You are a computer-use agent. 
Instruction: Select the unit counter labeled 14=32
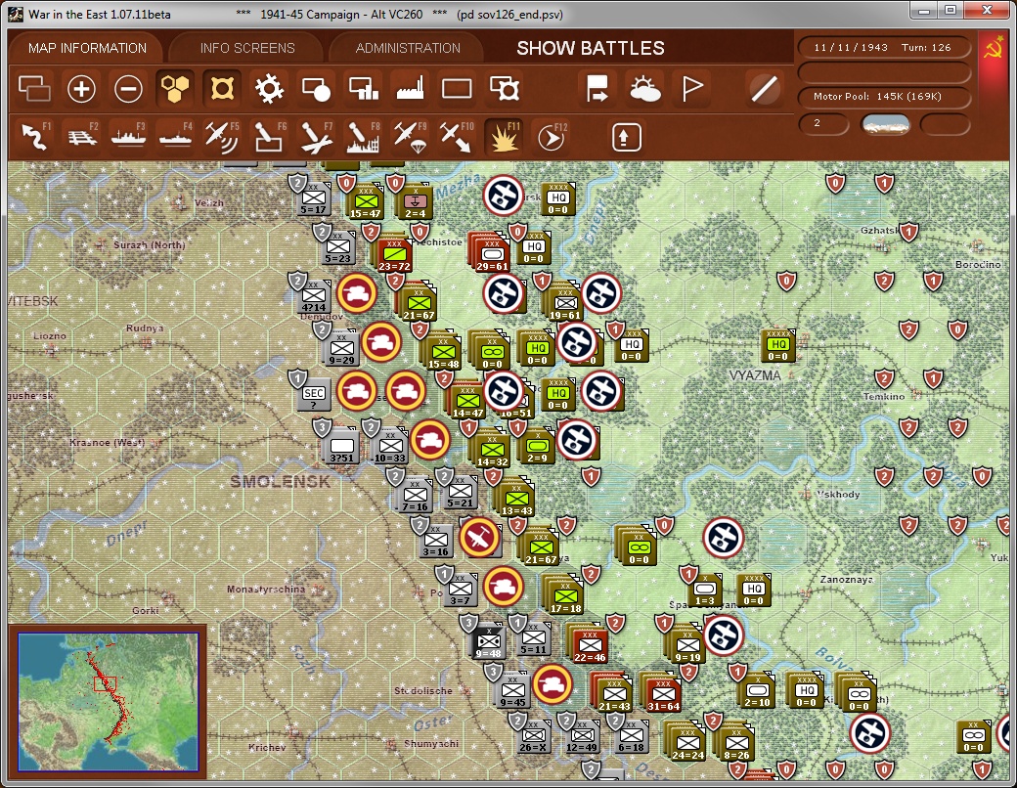click(492, 450)
